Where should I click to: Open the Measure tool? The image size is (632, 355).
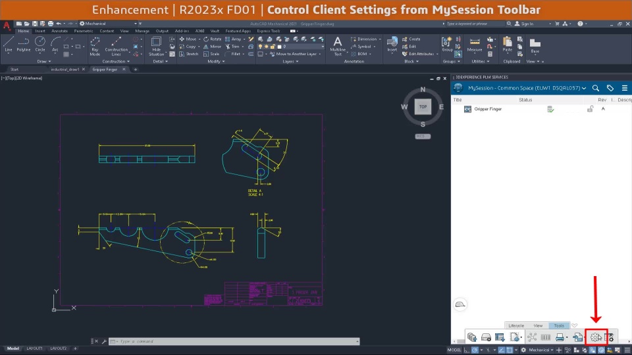coord(475,44)
